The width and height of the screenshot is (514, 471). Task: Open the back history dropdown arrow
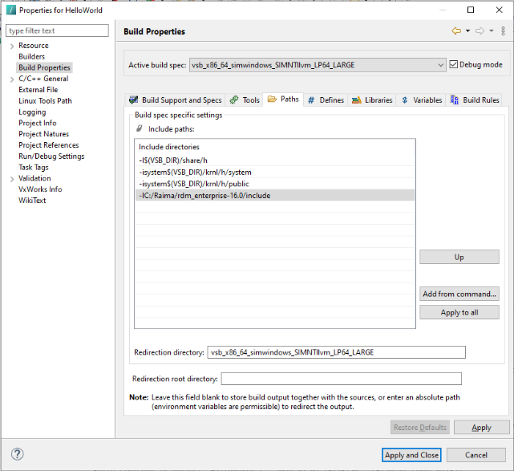(x=467, y=31)
